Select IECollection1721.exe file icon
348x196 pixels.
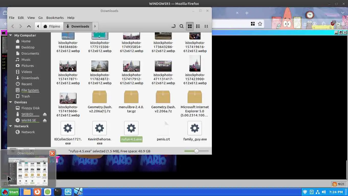tap(68, 128)
